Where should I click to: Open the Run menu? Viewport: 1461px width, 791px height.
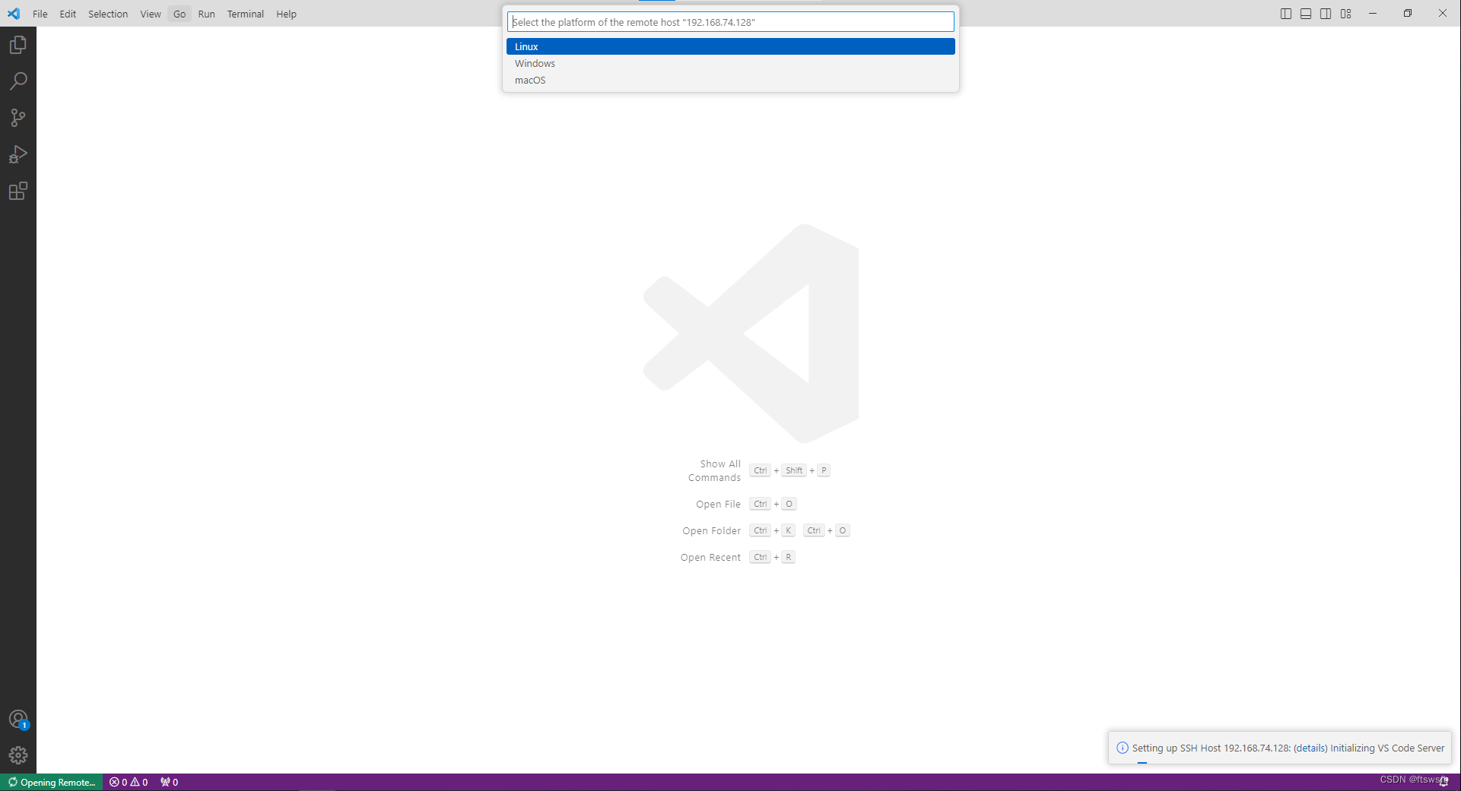(x=206, y=14)
